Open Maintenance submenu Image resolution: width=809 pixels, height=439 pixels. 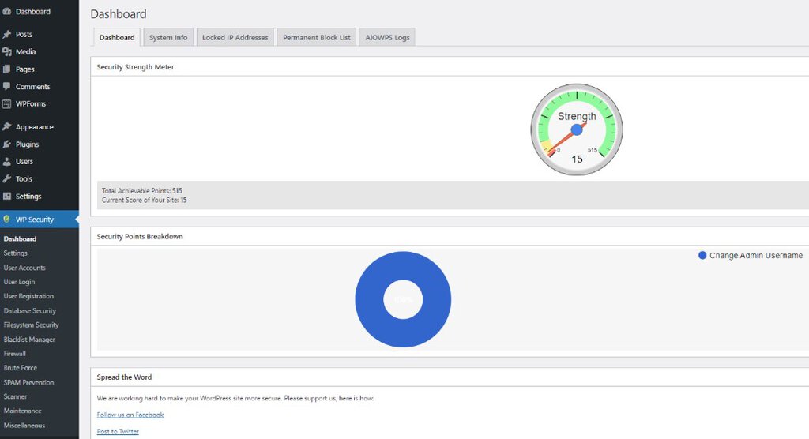coord(22,411)
